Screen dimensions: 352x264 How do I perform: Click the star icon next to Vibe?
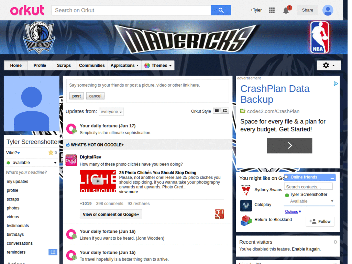(x=51, y=153)
